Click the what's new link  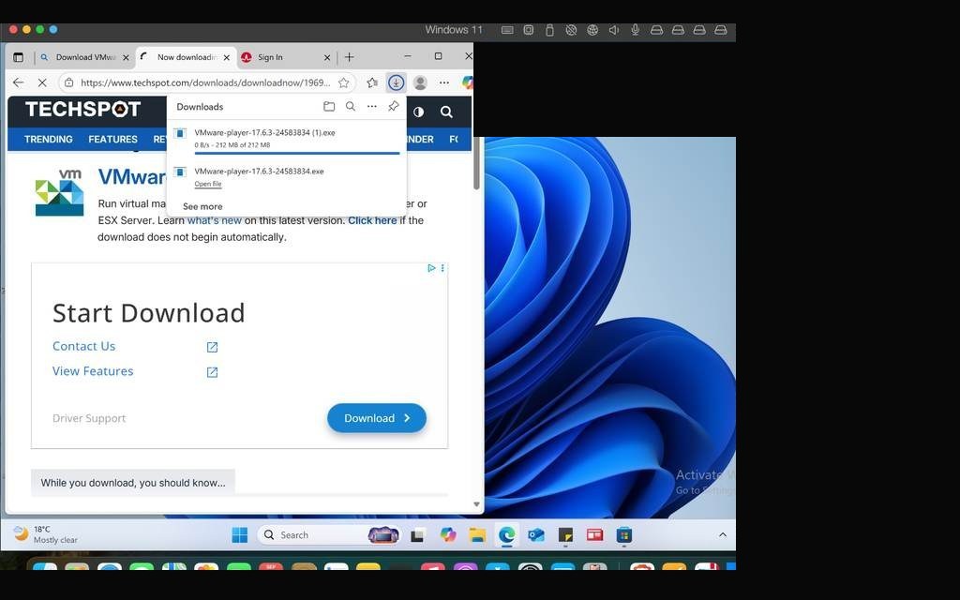(215, 220)
